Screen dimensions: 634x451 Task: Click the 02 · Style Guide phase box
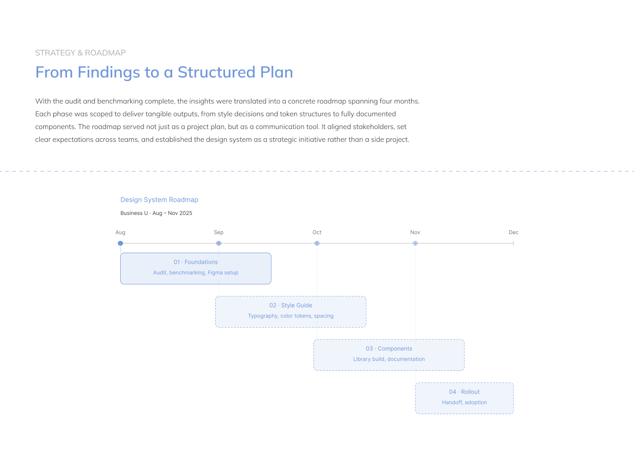[291, 311]
